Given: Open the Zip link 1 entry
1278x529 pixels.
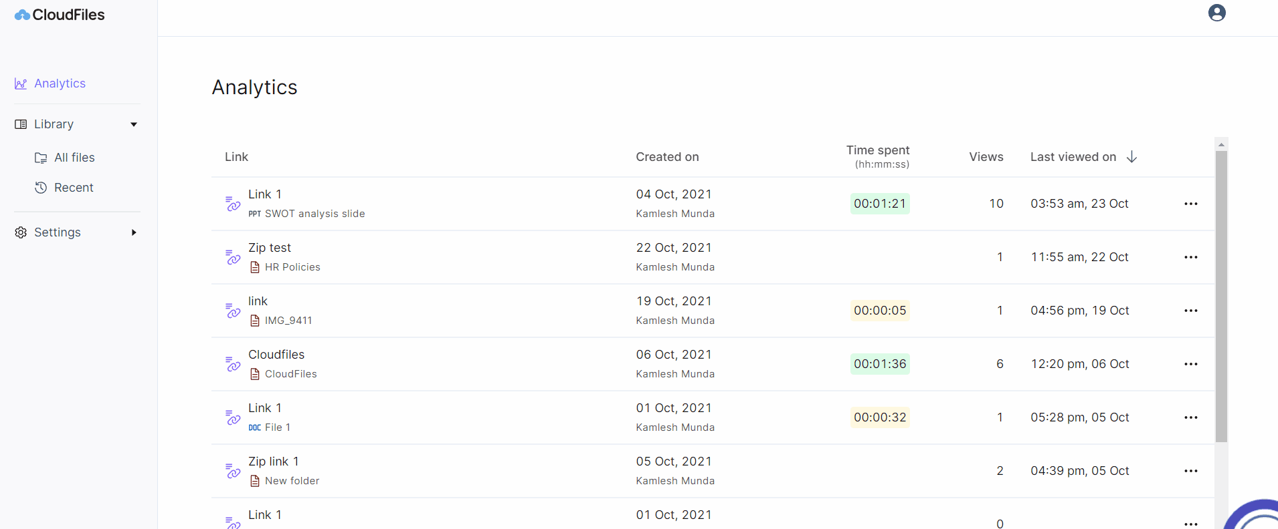Looking at the screenshot, I should click(274, 462).
